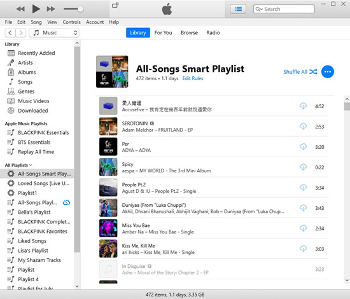Switch to the Library tab
Screen dimensions: 350x299
tap(138, 33)
